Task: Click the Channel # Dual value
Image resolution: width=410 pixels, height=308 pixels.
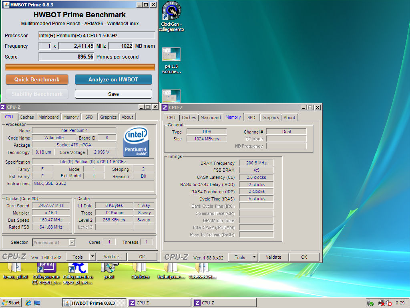Action: coord(286,132)
